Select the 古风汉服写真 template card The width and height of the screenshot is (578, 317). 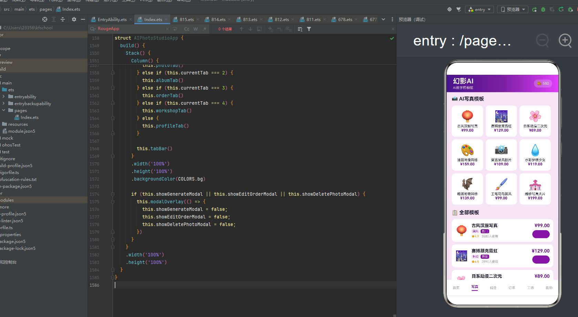[467, 121]
